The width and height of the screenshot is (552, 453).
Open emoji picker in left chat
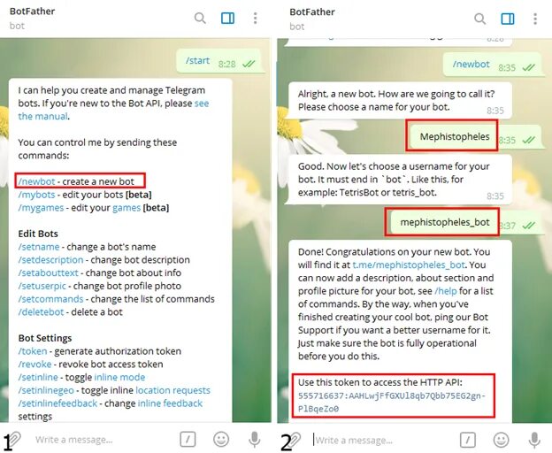(221, 439)
